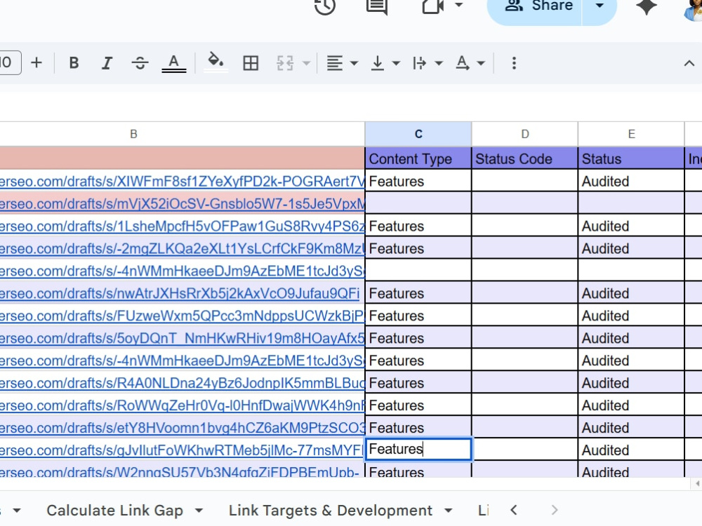This screenshot has height=526, width=702.
Task: Open the borders tool
Action: click(251, 63)
